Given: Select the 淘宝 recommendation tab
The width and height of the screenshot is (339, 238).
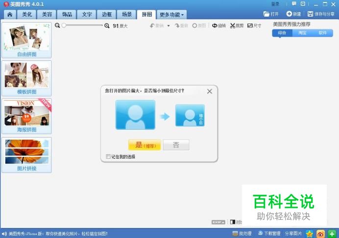Looking at the screenshot, I should (302, 33).
